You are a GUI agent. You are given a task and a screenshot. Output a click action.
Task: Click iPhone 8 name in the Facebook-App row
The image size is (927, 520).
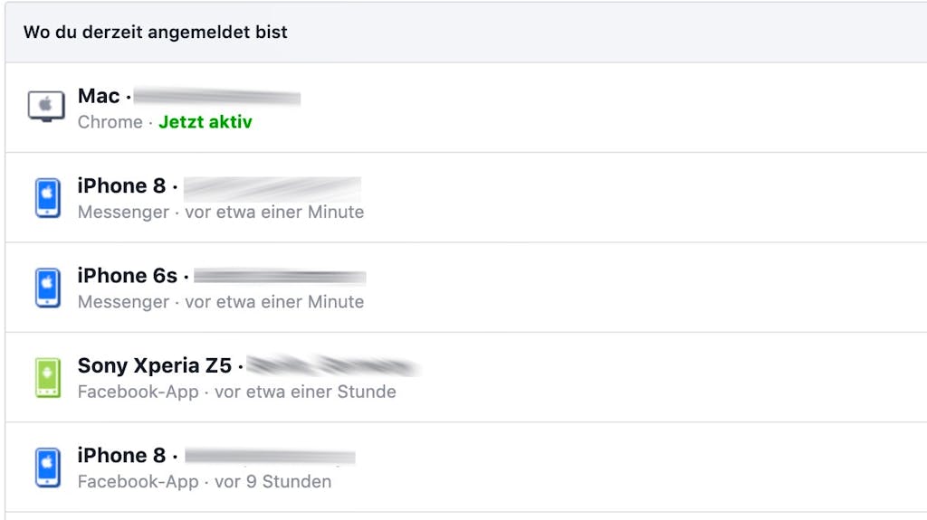pos(121,455)
